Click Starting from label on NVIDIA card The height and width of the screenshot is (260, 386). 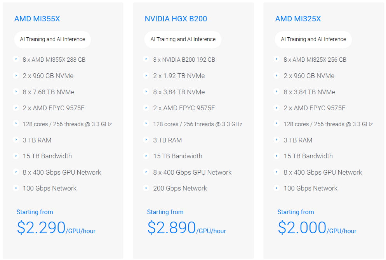[x=165, y=212]
